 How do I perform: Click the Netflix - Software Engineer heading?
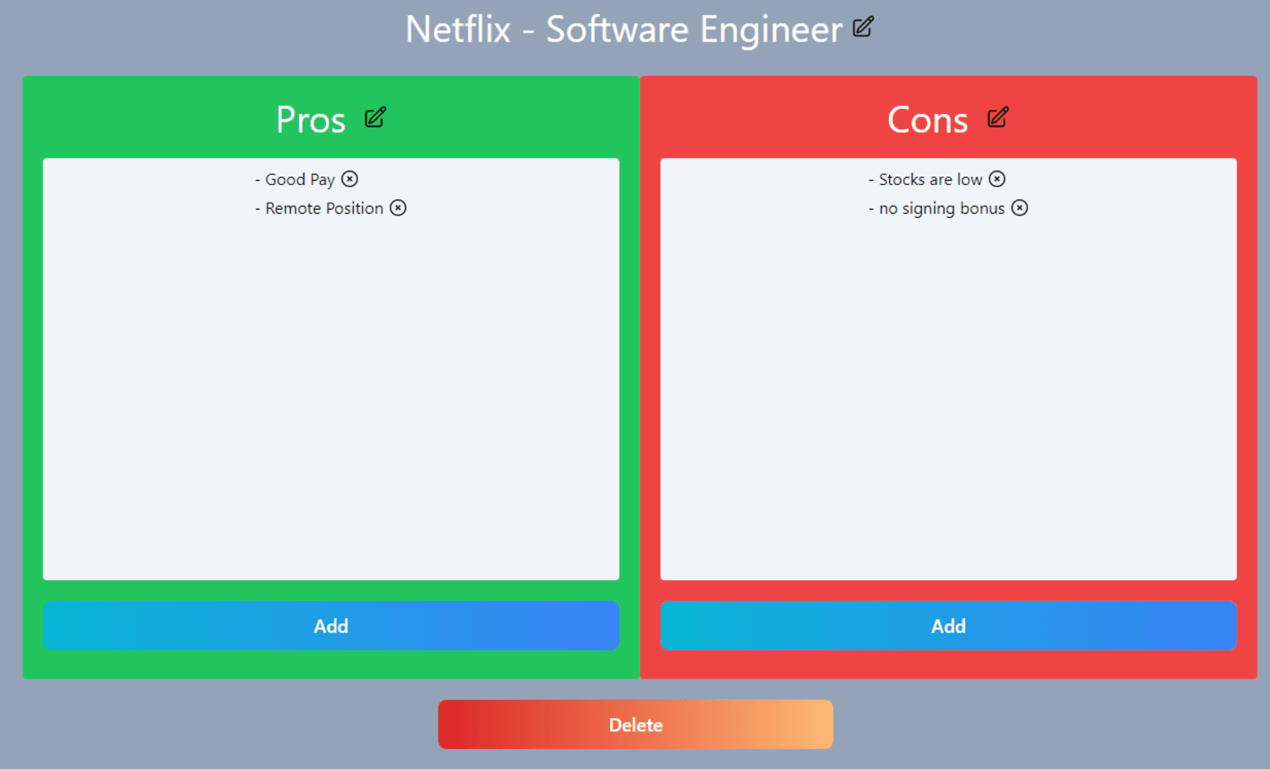point(624,29)
